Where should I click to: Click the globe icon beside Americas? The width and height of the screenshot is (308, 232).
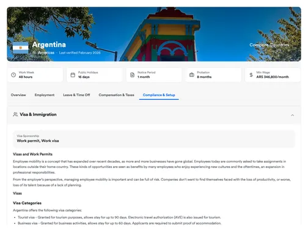point(34,53)
